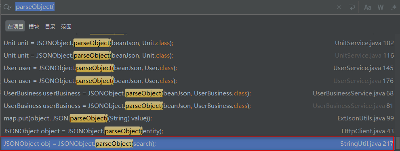Select result StringUtil.java 217
Viewport: 400px width, 151px height.
[x=198, y=144]
